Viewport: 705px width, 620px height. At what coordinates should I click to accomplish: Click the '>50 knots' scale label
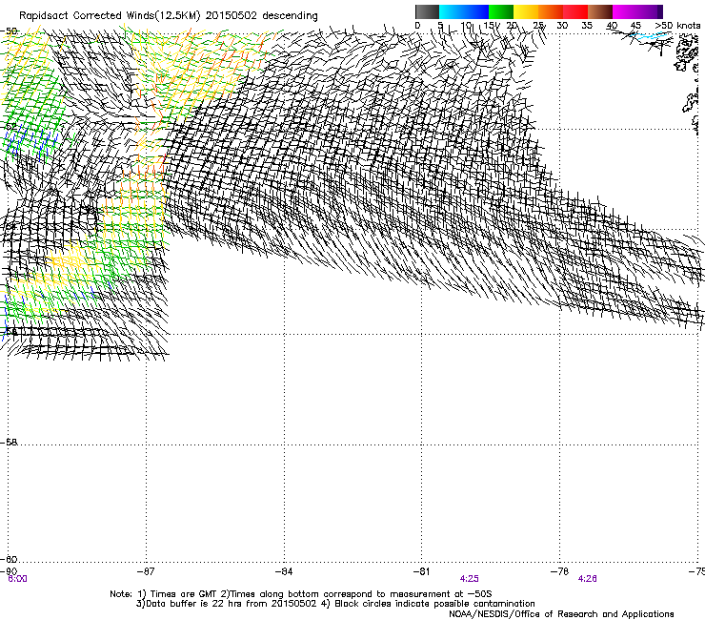677,26
